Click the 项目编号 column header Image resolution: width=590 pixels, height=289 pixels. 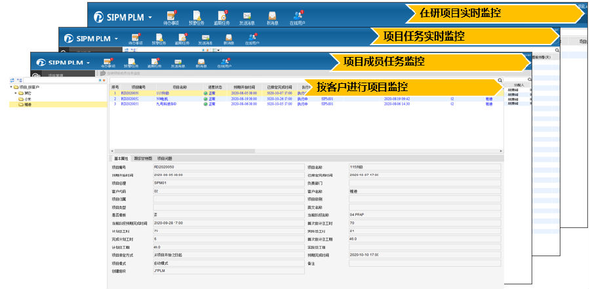pyautogui.click(x=138, y=87)
